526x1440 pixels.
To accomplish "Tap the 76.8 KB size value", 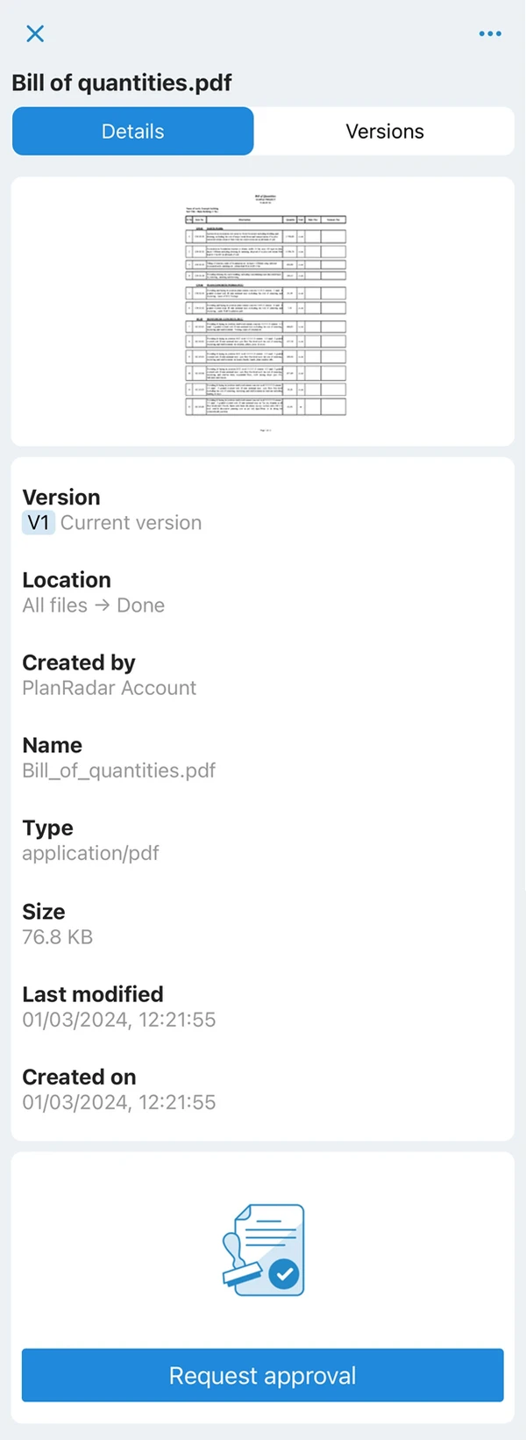I will (58, 936).
